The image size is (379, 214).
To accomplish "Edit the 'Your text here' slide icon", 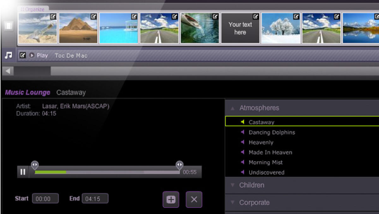I will pos(256,17).
